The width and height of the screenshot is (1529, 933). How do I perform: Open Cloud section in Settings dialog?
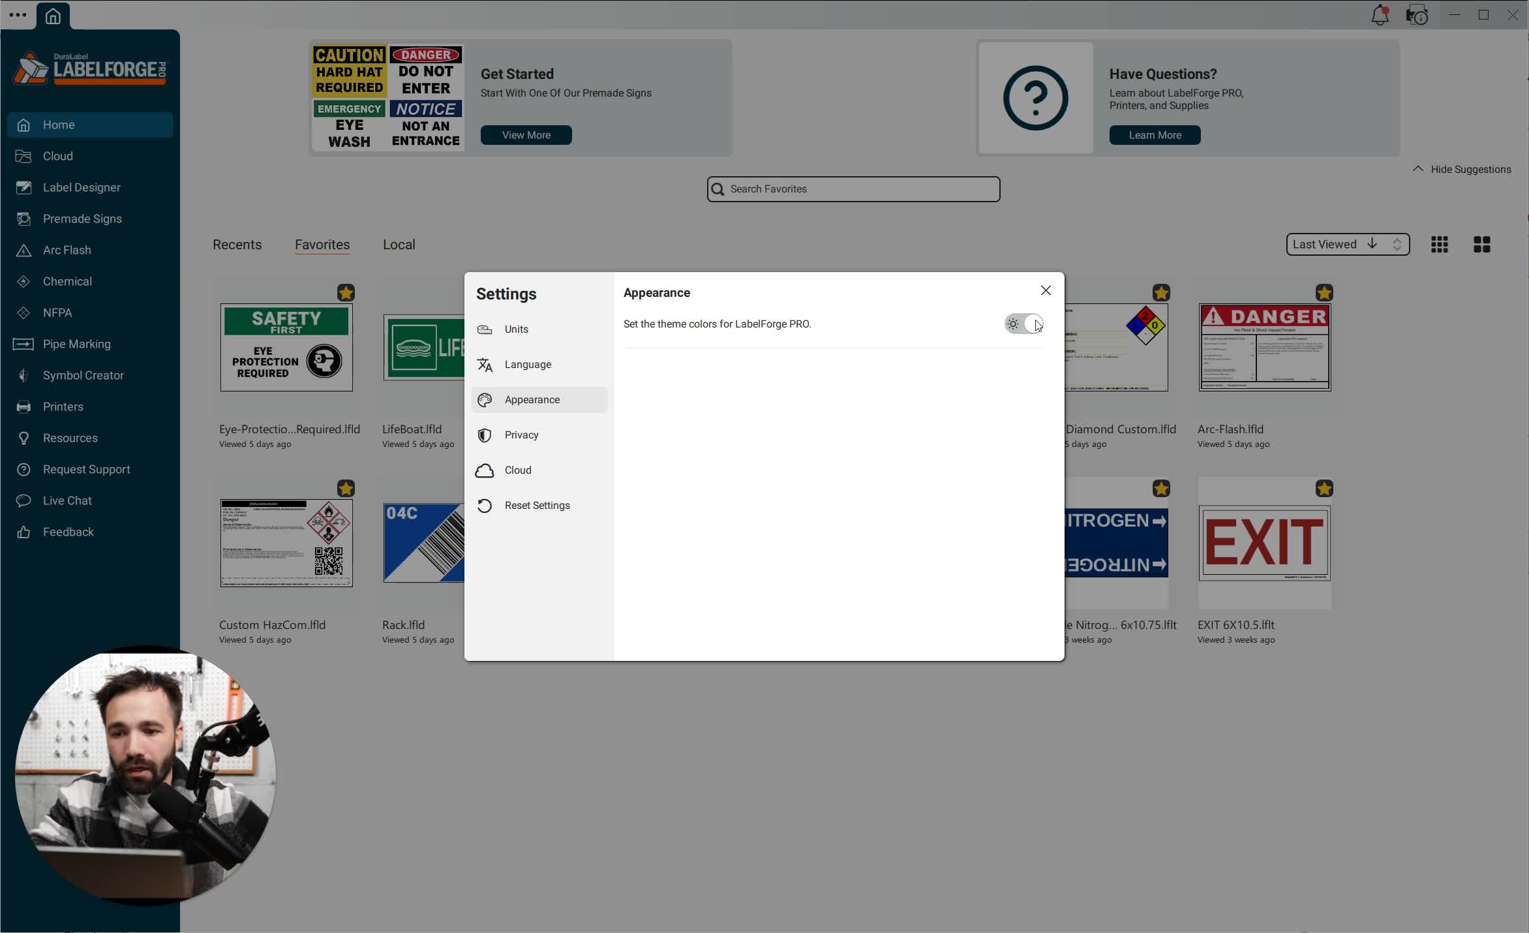coord(539,470)
